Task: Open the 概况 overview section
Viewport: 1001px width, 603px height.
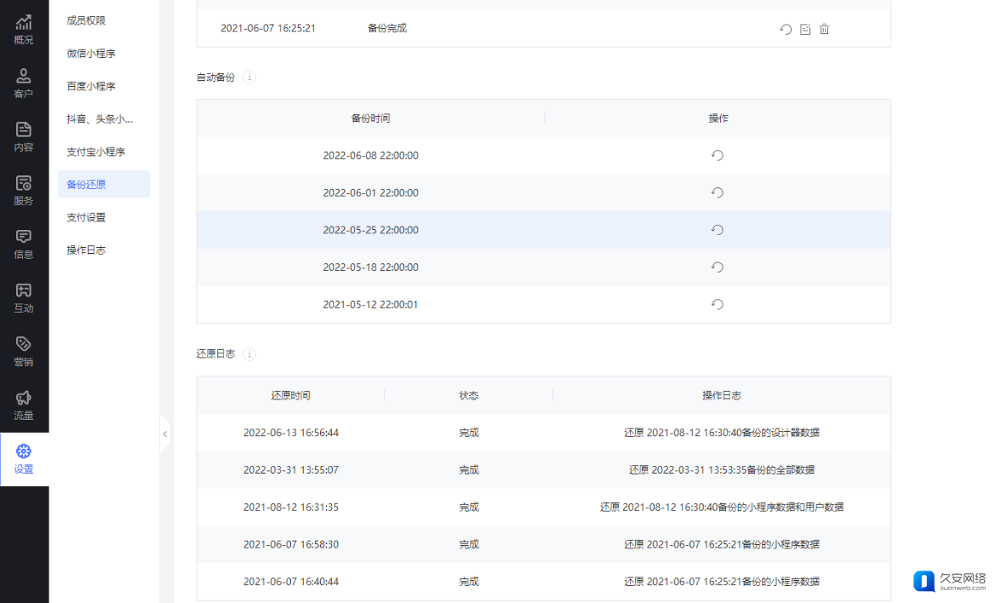Action: [x=24, y=30]
